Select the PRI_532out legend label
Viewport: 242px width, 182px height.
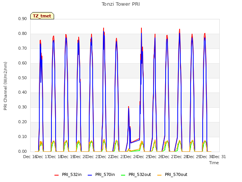(140, 174)
